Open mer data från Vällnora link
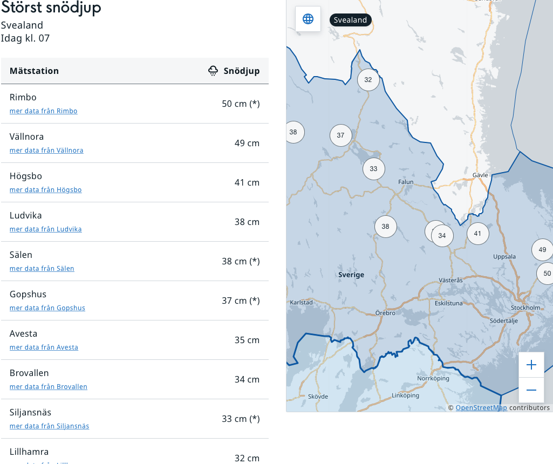The height and width of the screenshot is (464, 553). pyautogui.click(x=46, y=151)
